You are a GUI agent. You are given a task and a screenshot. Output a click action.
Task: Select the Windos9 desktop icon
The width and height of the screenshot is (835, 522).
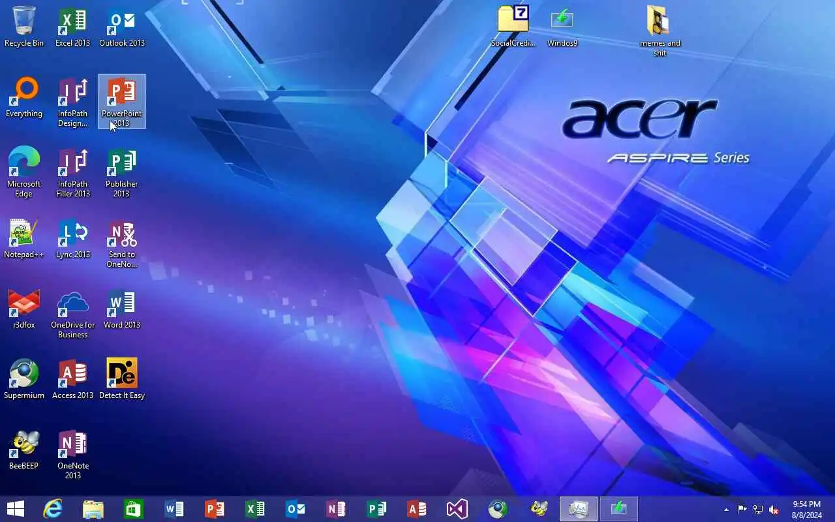point(562,27)
